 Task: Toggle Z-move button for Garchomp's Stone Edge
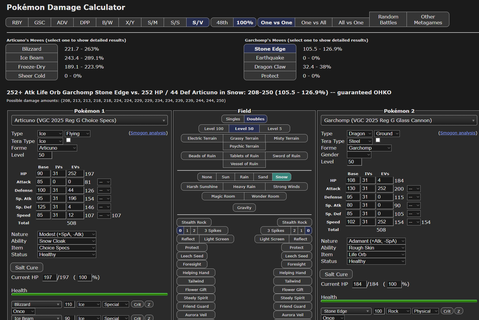click(x=459, y=311)
